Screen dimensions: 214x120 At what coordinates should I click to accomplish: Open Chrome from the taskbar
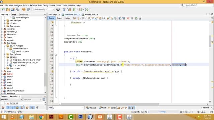[41, 117]
